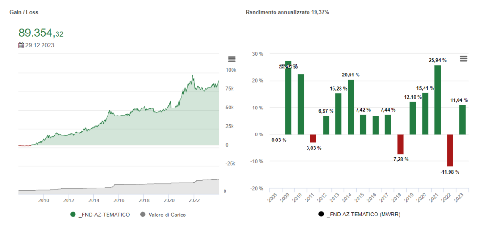483x232 pixels.
Task: Click the 2014 bar showing 20,51 %
Action: coord(350,107)
